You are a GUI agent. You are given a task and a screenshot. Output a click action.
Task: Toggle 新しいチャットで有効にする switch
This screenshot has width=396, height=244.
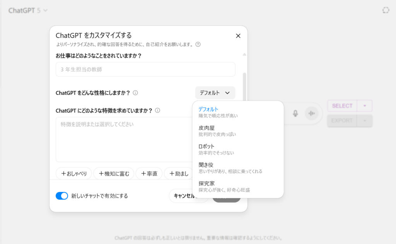pos(62,196)
